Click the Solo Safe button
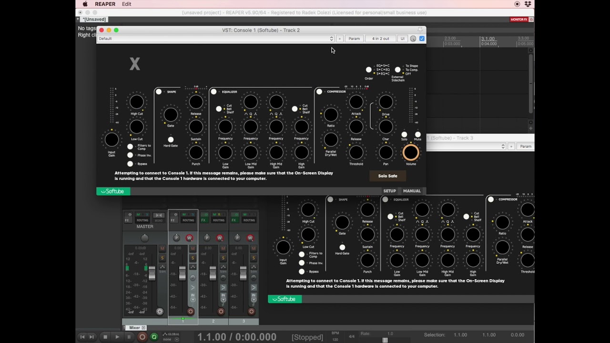 click(x=387, y=176)
